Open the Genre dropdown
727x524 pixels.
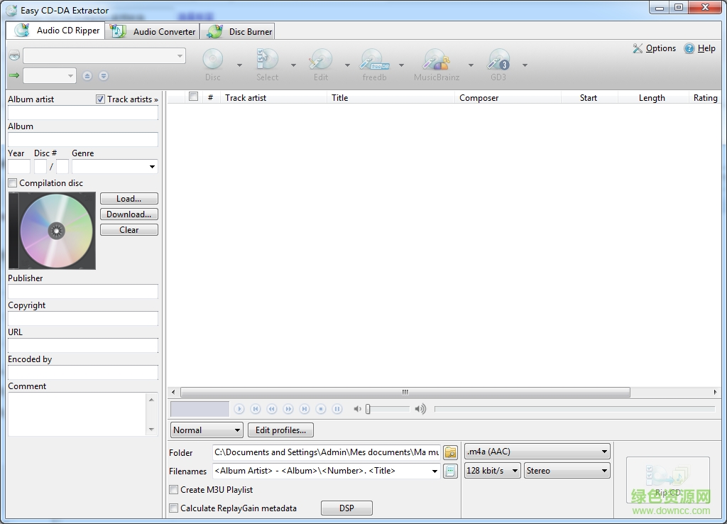(153, 166)
